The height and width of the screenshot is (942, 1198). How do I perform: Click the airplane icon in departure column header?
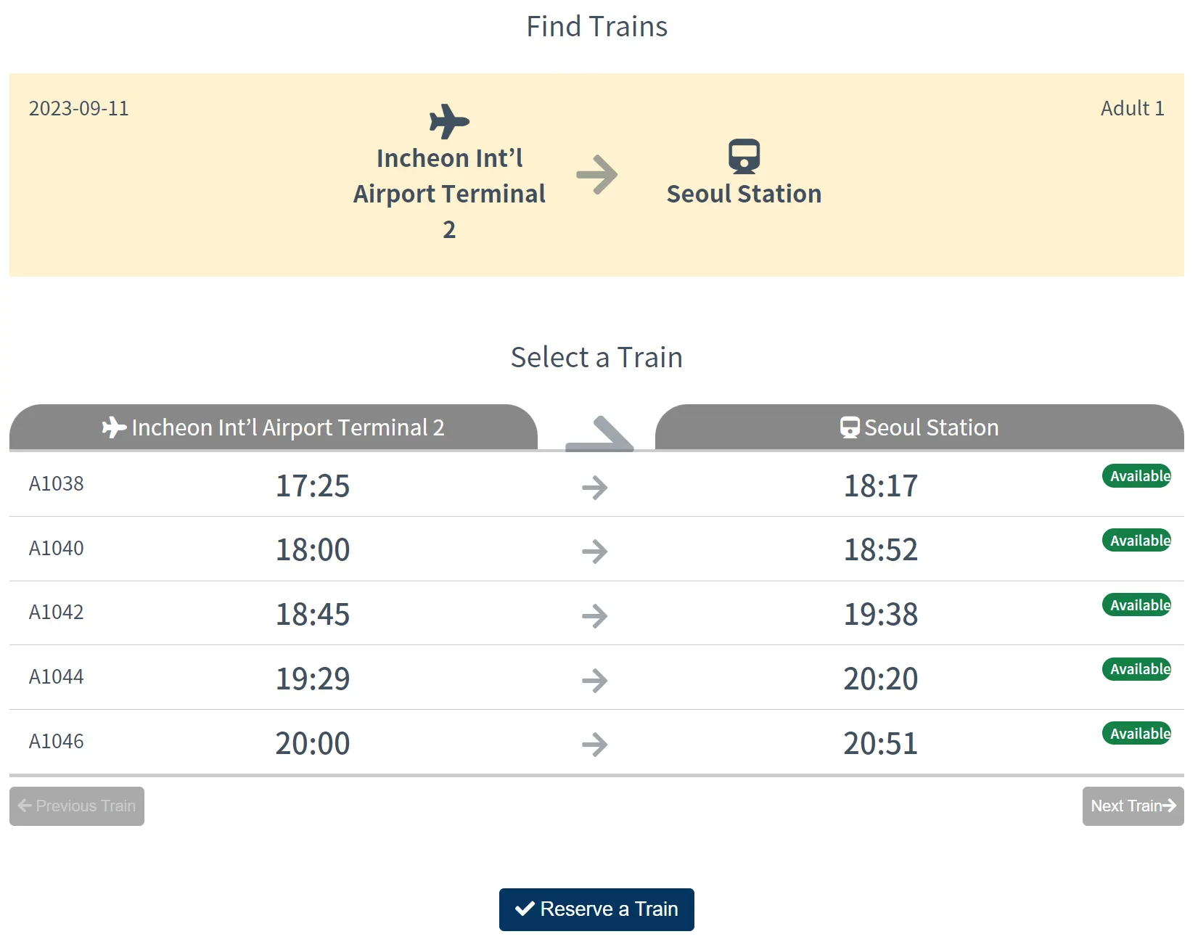tap(114, 427)
